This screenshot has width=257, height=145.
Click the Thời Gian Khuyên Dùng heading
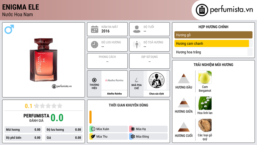[128, 105]
